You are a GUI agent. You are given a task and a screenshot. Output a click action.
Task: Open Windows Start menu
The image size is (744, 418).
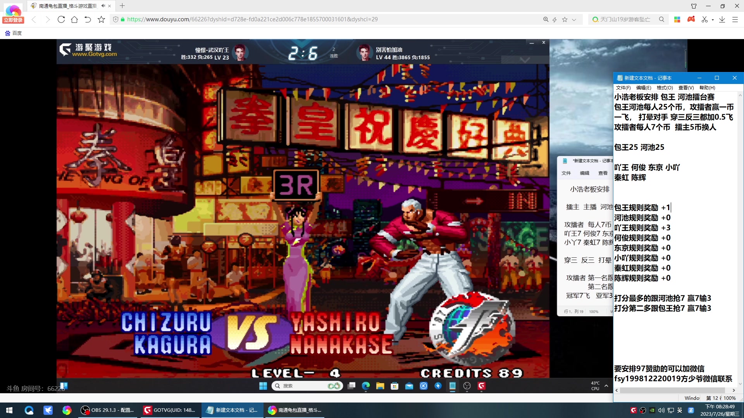(9, 410)
